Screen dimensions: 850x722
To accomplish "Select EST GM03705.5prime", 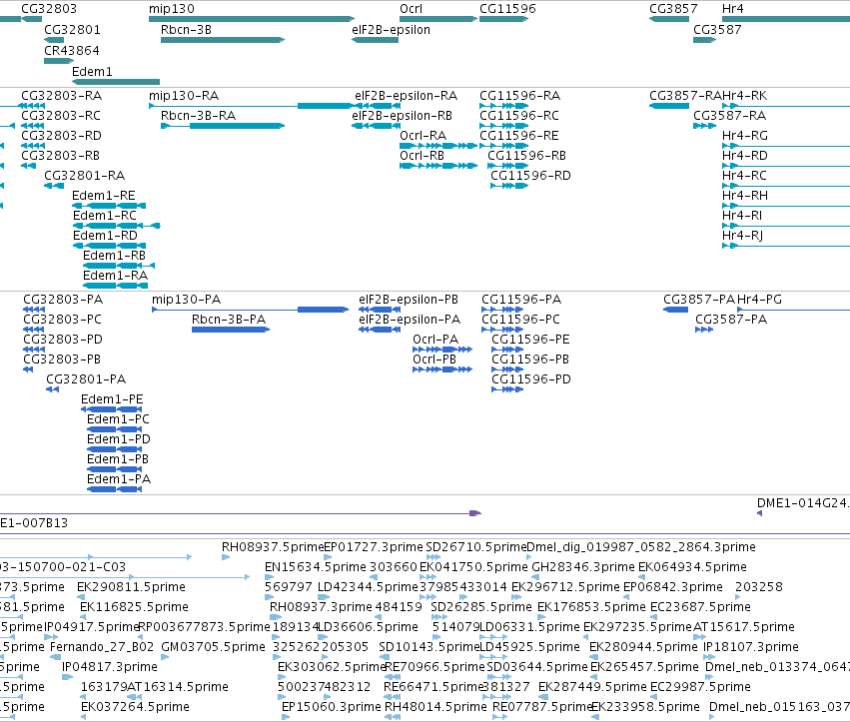I will tap(214, 647).
